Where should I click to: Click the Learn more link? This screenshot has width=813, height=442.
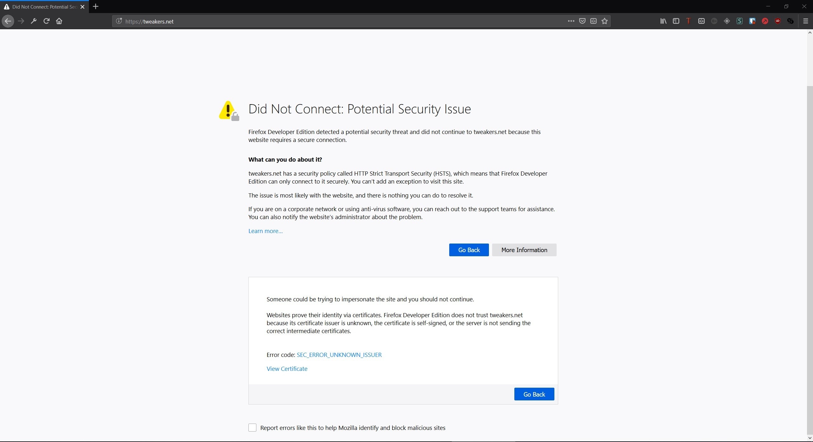[265, 231]
